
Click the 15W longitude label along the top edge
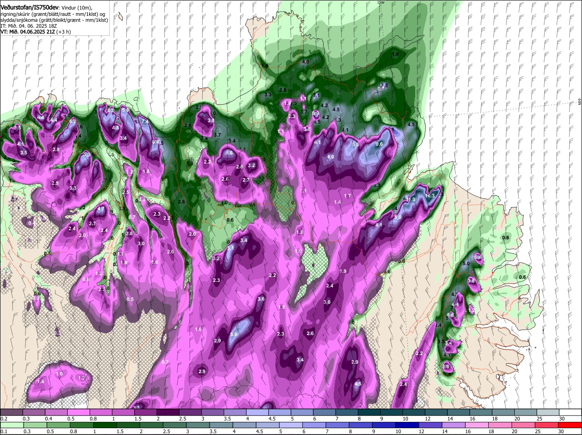(x=381, y=2)
